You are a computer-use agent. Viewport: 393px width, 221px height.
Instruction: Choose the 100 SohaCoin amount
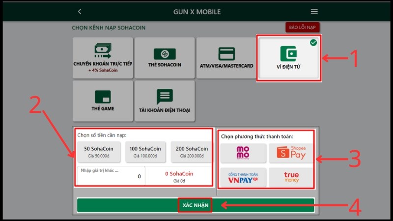[145, 152]
